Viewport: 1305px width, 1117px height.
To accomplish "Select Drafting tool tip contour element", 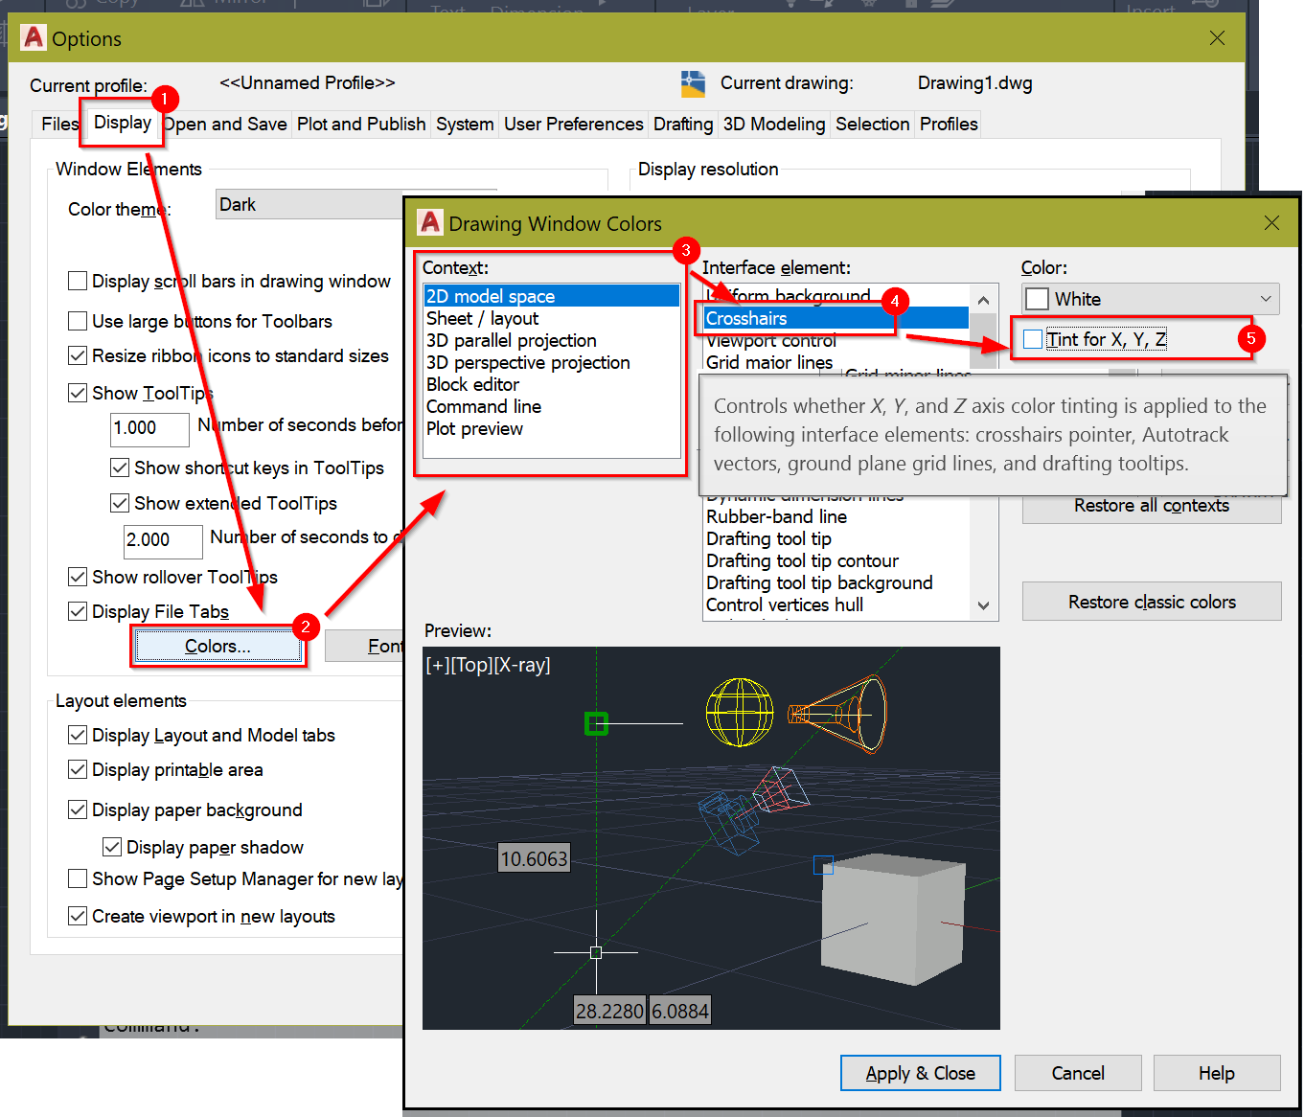I will click(836, 560).
